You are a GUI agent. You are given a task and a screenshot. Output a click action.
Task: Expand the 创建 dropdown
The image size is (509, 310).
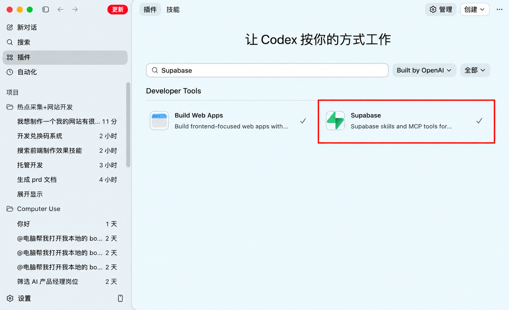(x=474, y=9)
